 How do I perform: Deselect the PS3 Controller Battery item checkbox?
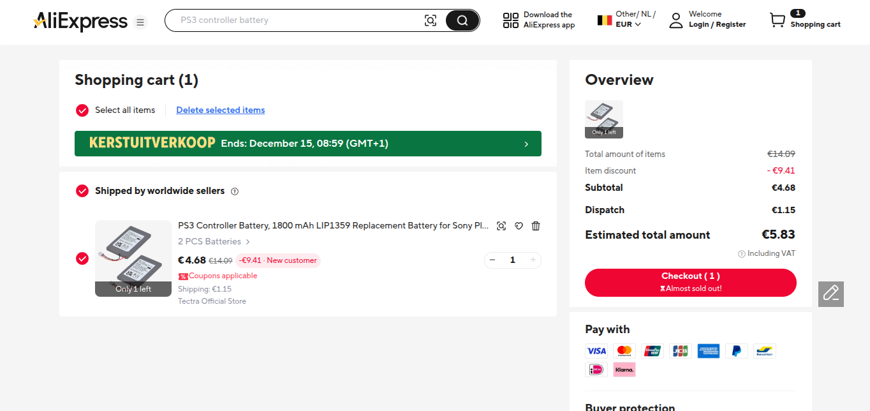click(82, 258)
